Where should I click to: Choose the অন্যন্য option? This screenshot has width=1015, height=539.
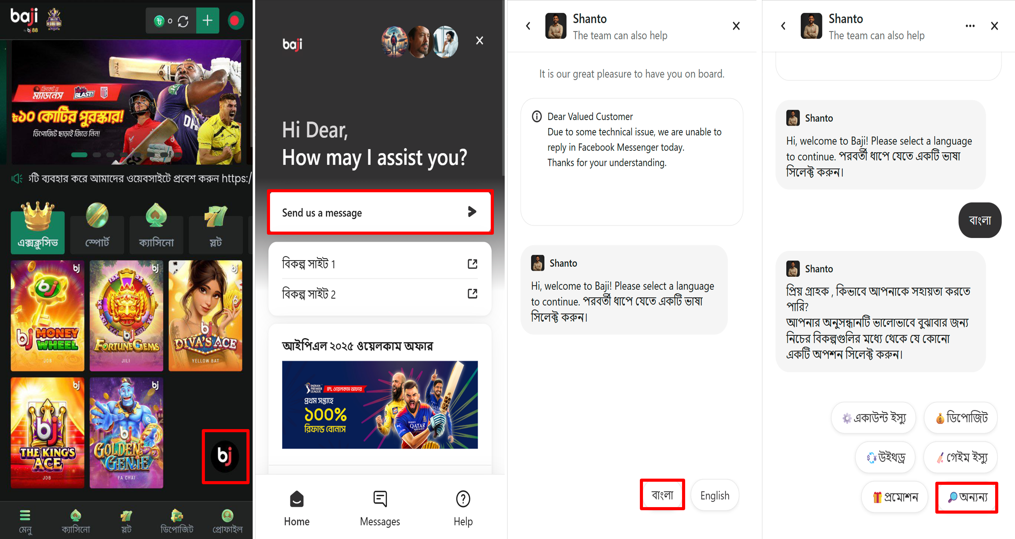(967, 497)
